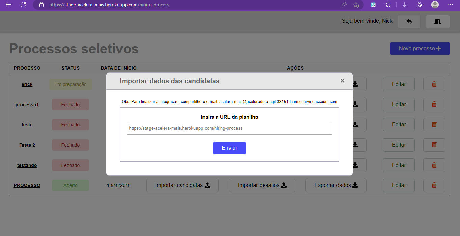Click the upload icon on Importar desafios
460x236 pixels.
(x=283, y=185)
